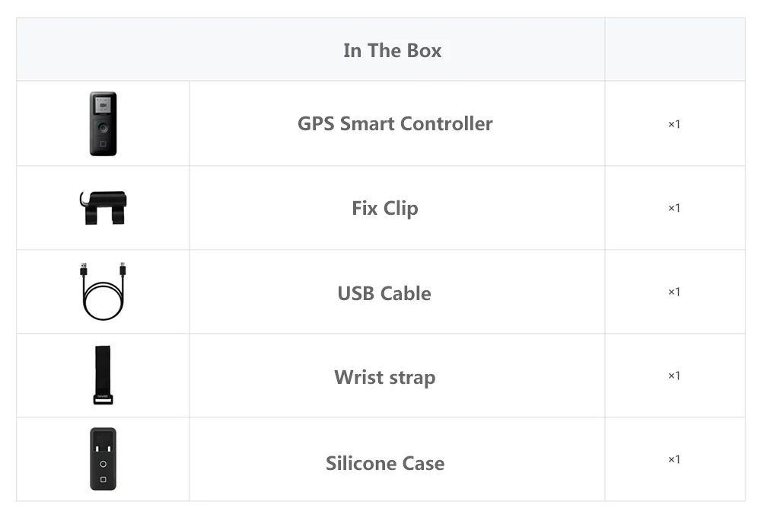
Task: Click the Fix Clip product image
Action: [x=103, y=208]
